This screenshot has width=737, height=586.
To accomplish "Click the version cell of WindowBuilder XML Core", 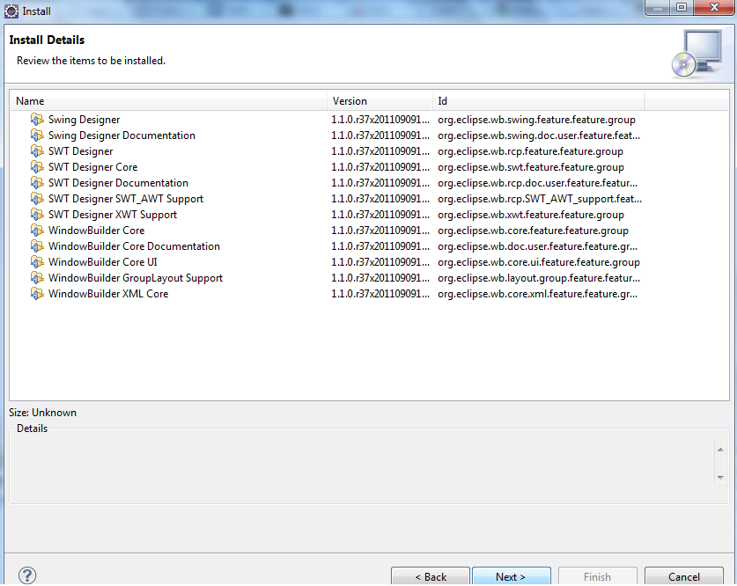I will pyautogui.click(x=380, y=294).
